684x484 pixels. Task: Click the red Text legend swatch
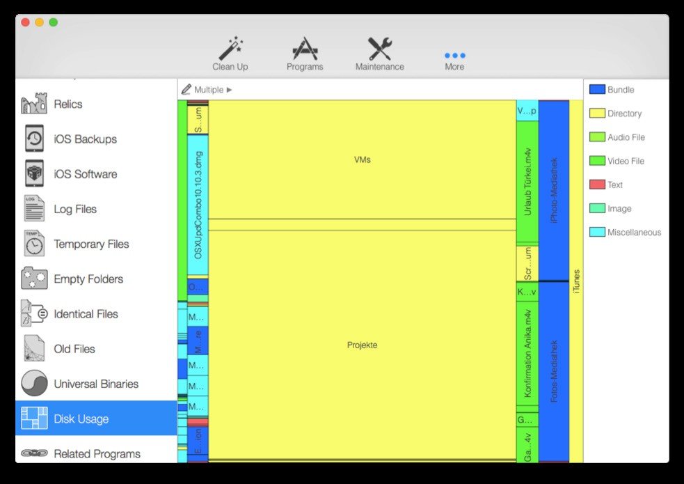coord(597,185)
